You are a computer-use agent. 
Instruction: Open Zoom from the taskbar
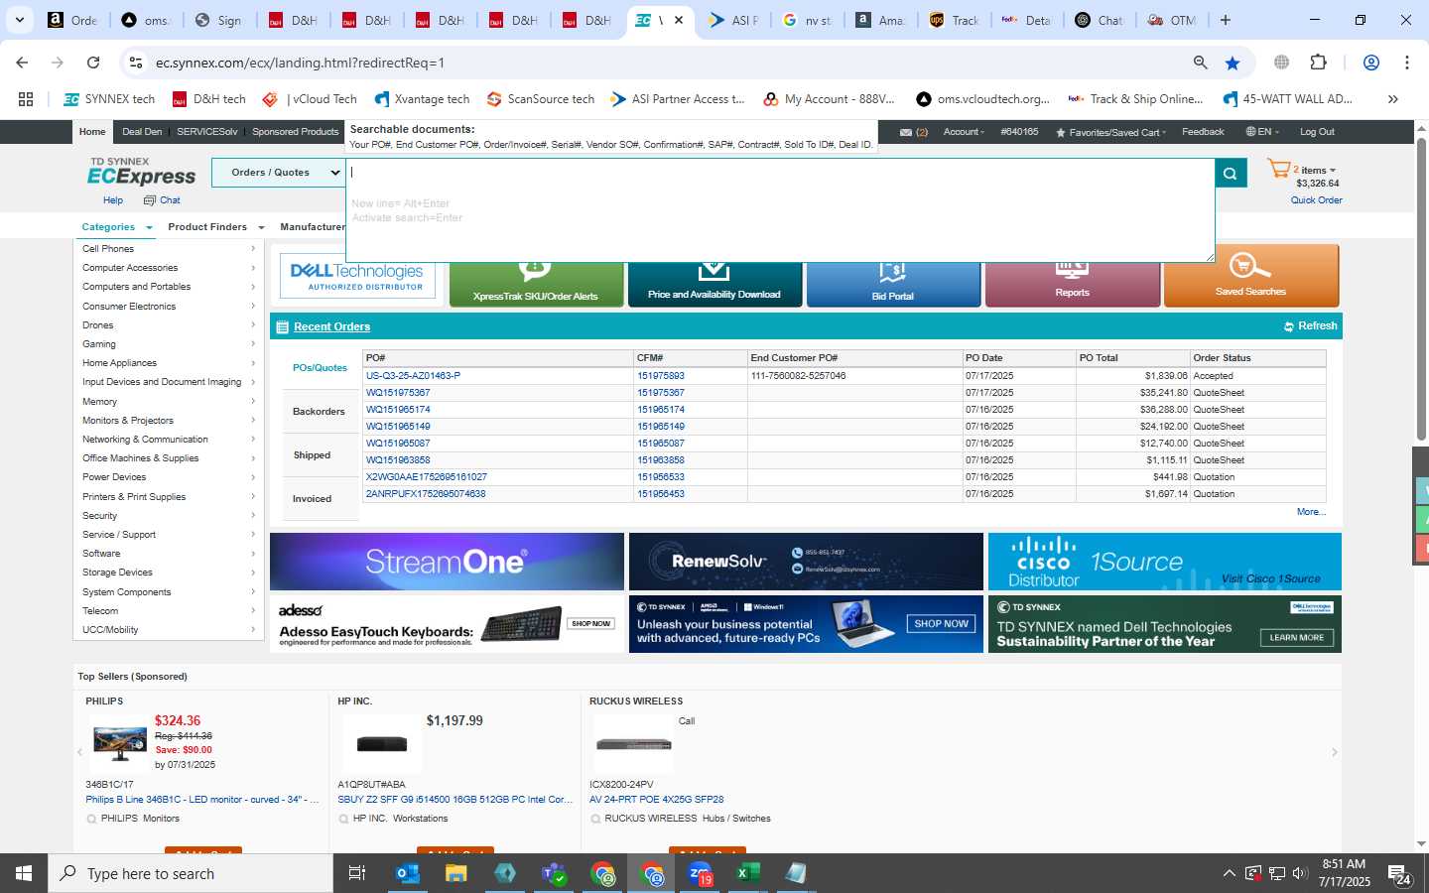point(700,873)
